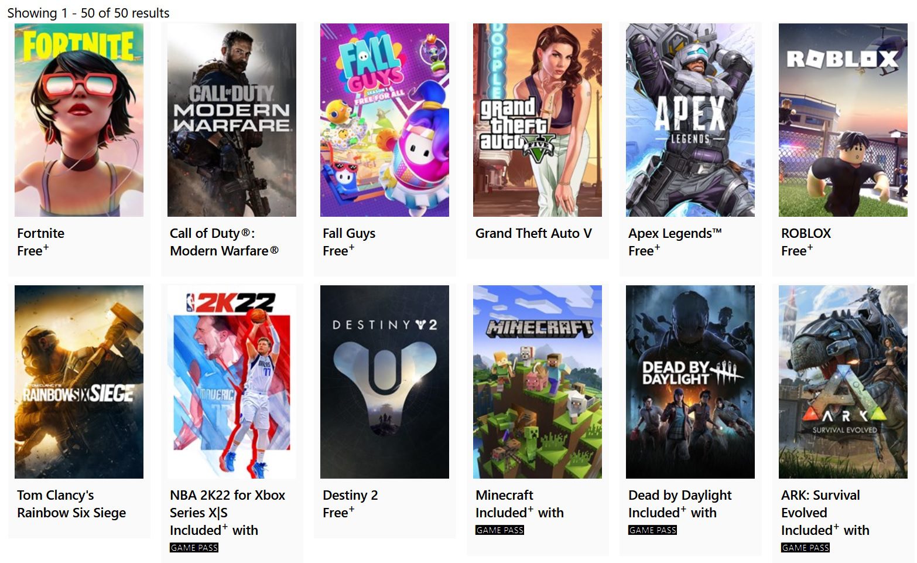Select Call of Duty Modern Warfare cover
Image resolution: width=917 pixels, height=563 pixels.
coord(232,120)
